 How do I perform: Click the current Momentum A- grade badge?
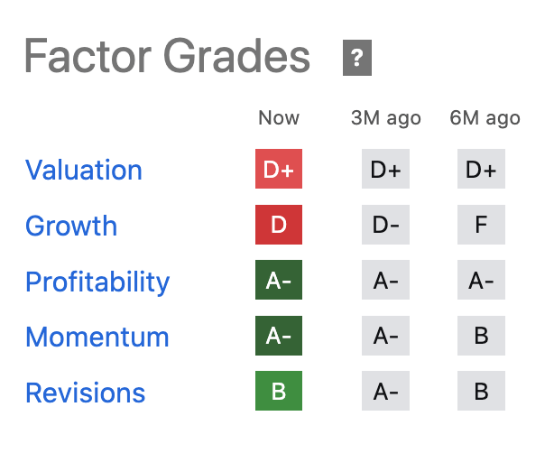pos(279,337)
